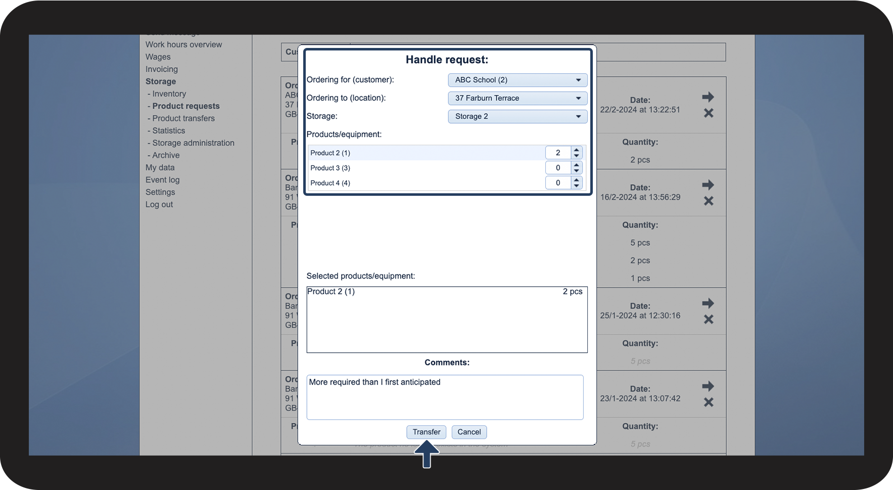Click the Transfer button
893x490 pixels.
pos(427,432)
